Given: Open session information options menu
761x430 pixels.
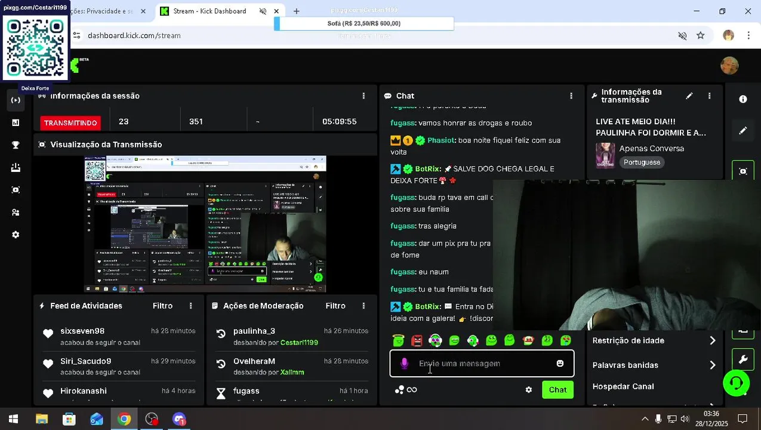Looking at the screenshot, I should [363, 96].
